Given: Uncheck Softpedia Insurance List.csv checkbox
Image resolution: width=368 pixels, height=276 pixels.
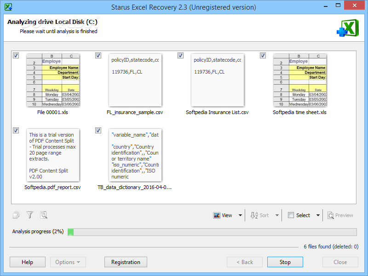Looking at the screenshot, I should 180,55.
